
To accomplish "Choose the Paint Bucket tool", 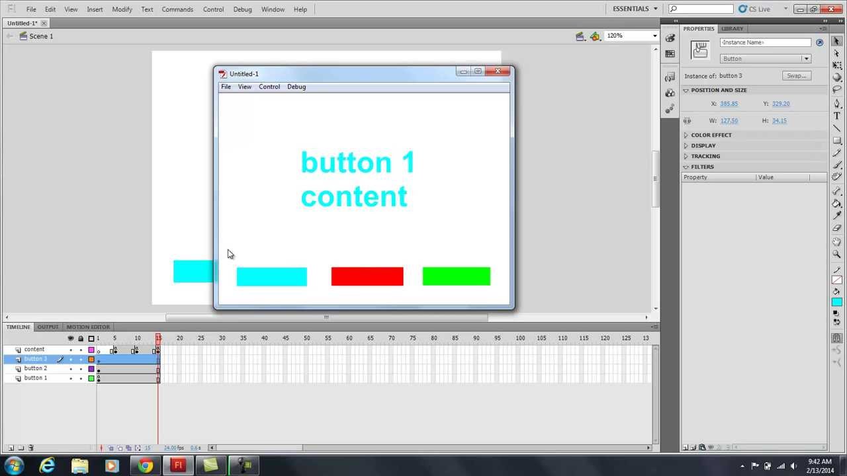I will [836, 204].
